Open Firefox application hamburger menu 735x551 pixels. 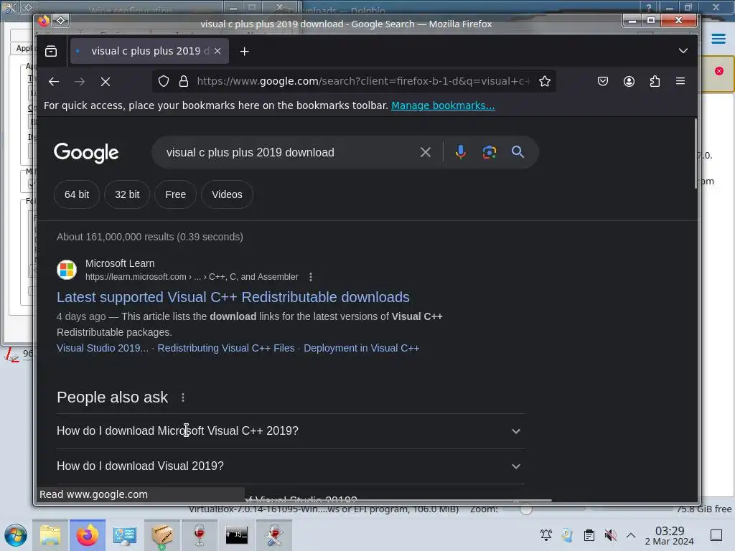pos(680,82)
